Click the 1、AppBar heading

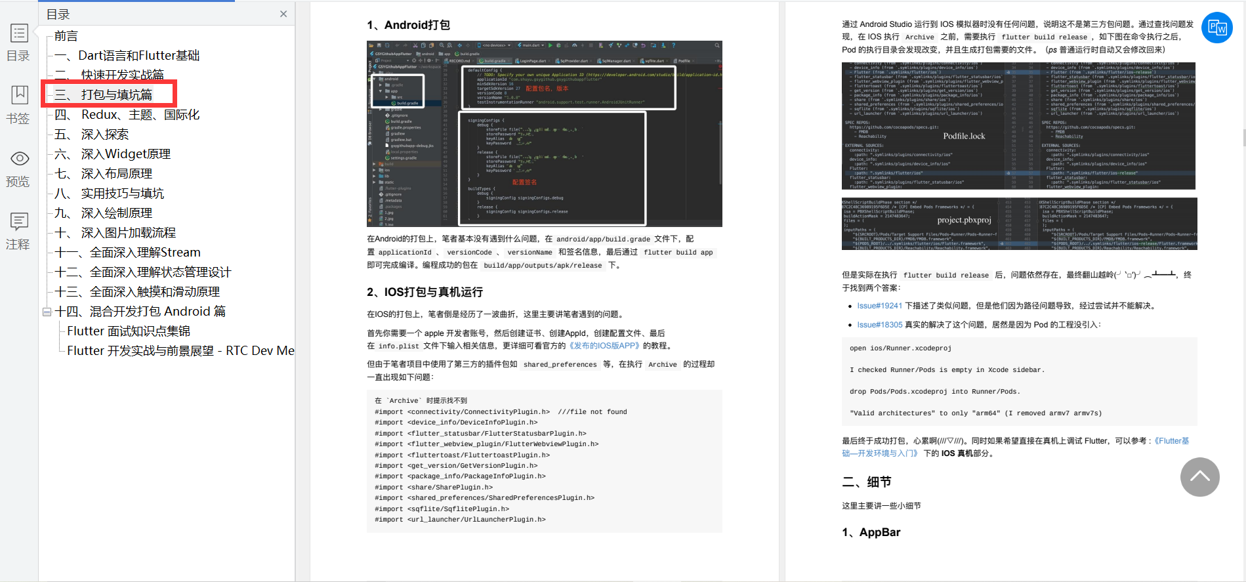tap(871, 532)
